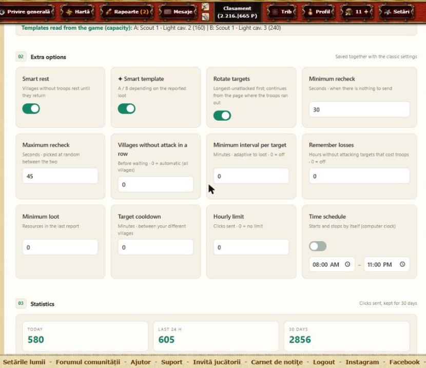Click the 03 Statistics section badge

coord(21,303)
